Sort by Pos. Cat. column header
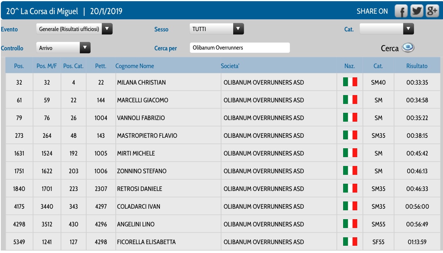 [x=73, y=66]
